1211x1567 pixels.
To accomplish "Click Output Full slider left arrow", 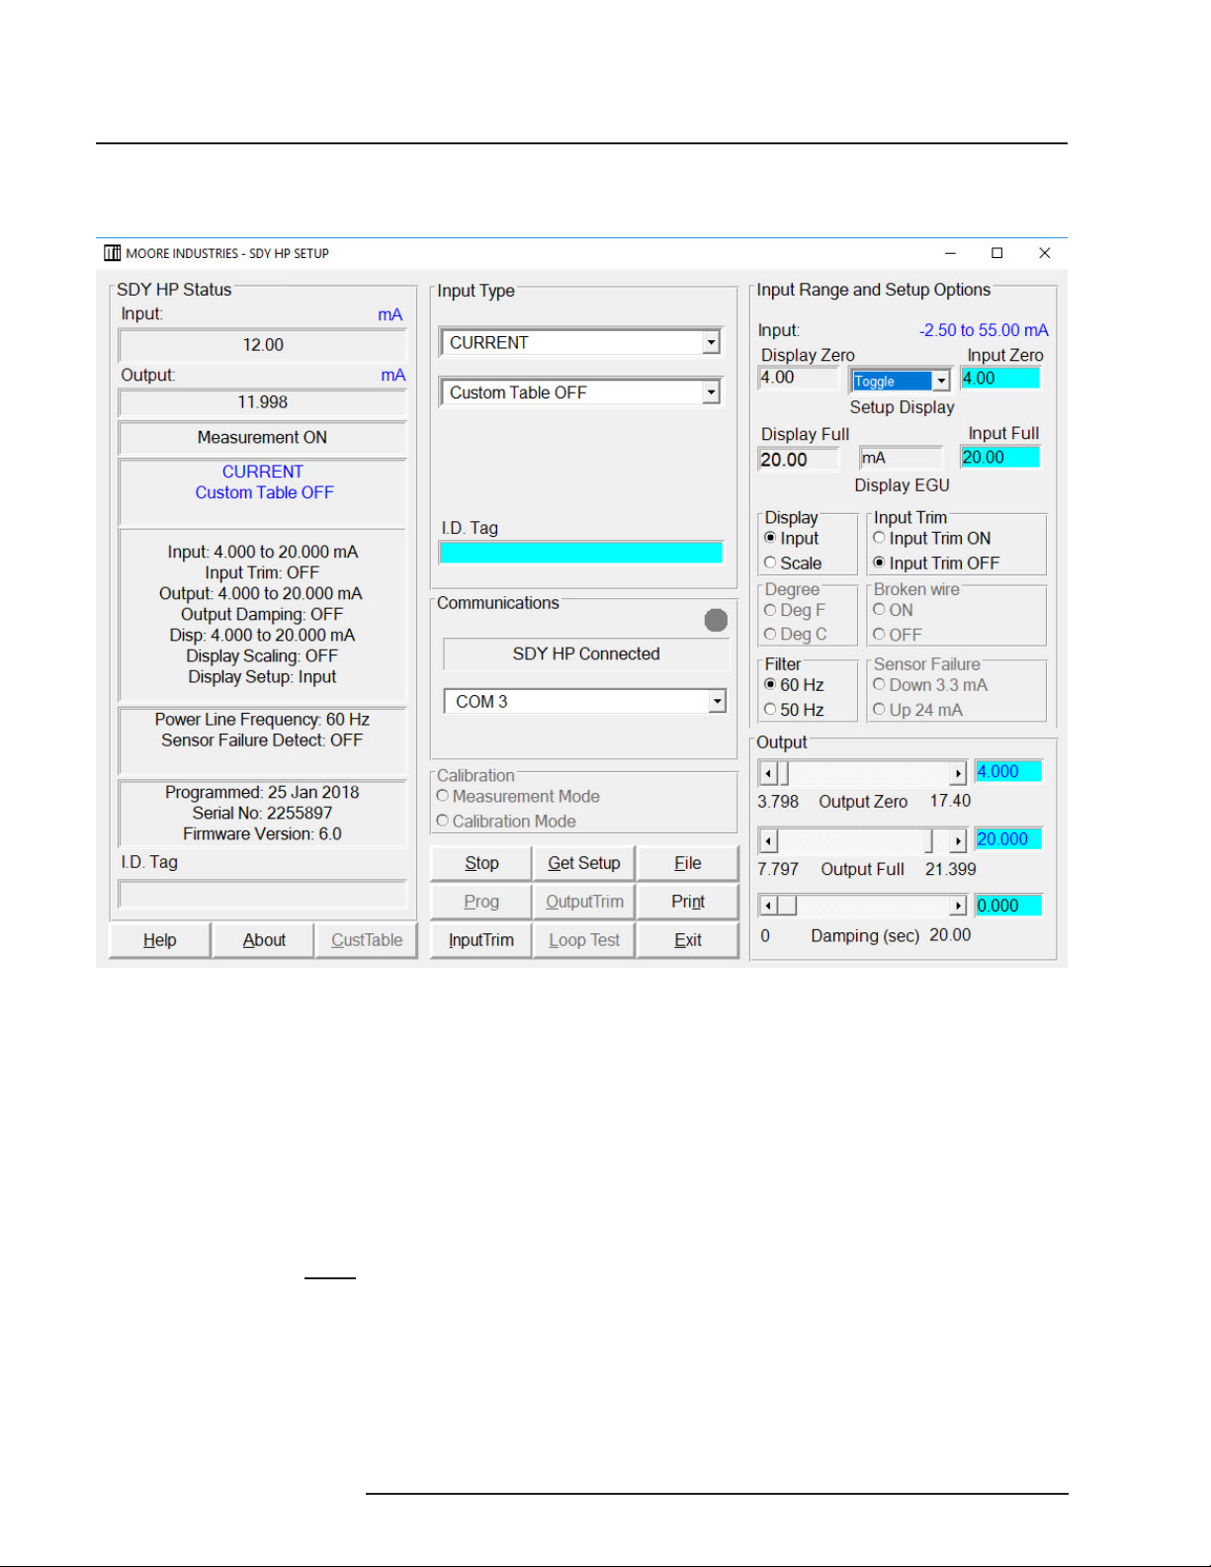I will point(768,840).
